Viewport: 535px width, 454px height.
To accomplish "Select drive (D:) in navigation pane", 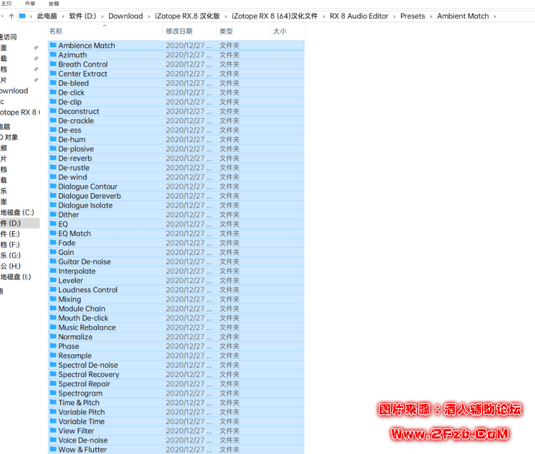I will (x=20, y=223).
